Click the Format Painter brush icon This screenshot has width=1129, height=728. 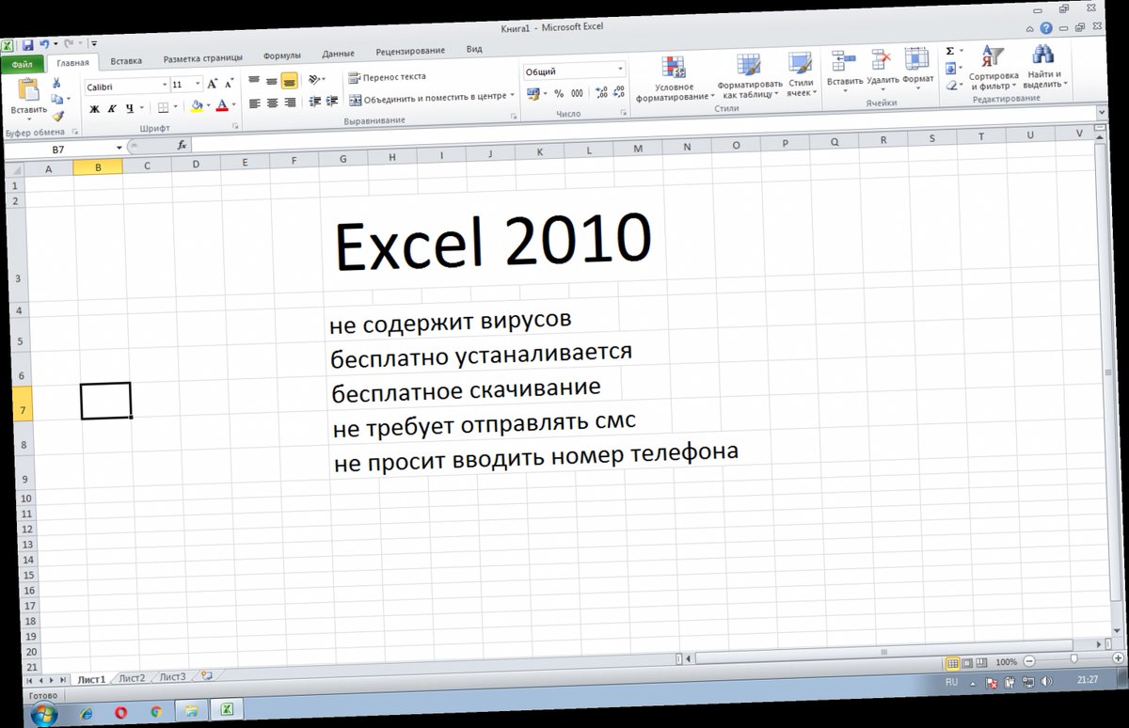57,116
